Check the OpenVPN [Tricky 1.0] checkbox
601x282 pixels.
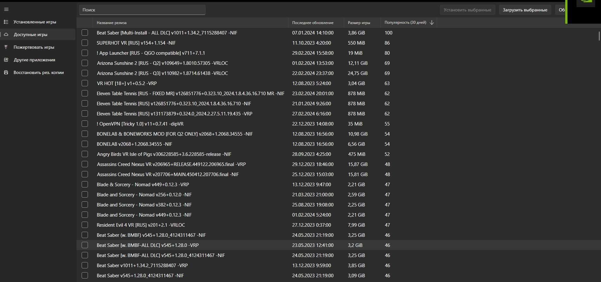pos(85,124)
